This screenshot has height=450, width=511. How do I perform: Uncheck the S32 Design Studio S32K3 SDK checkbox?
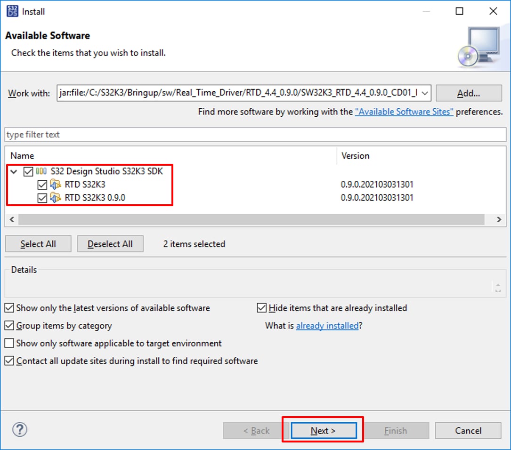[x=28, y=171]
